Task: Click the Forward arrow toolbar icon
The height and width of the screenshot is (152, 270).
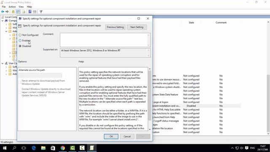Action: 7,12
